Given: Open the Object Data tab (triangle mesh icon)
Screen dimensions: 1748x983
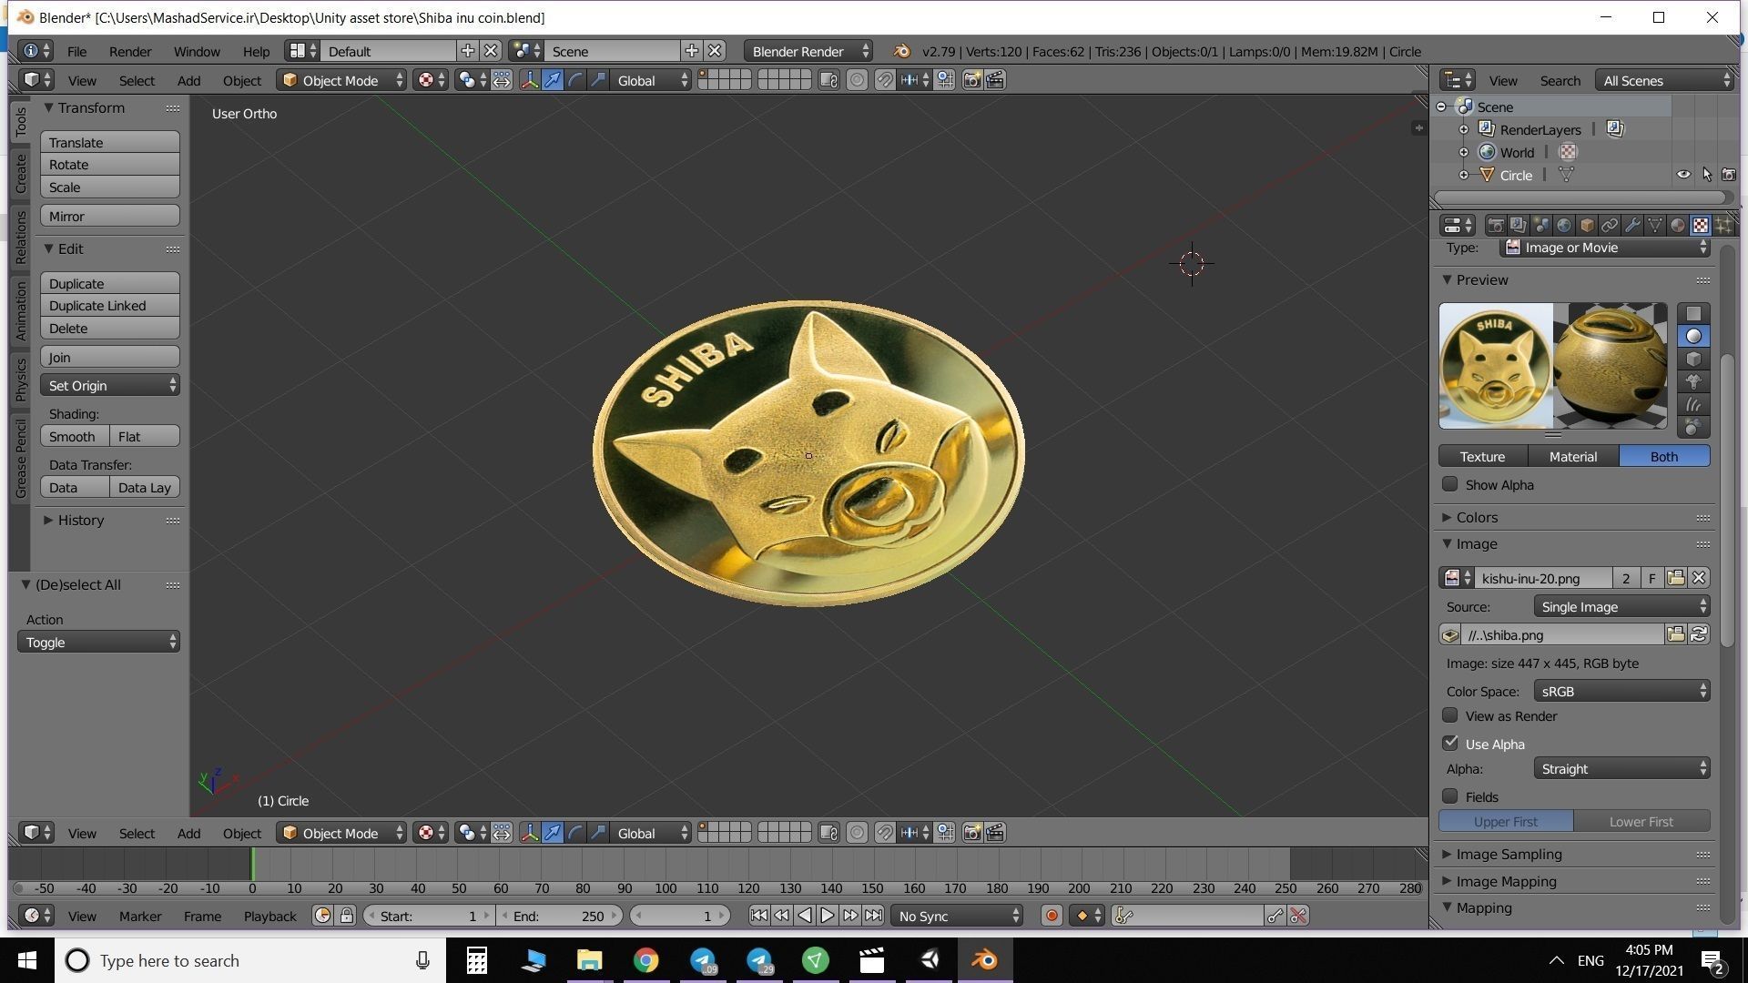Looking at the screenshot, I should click(1654, 225).
